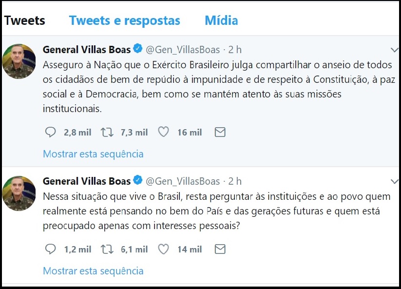This screenshot has width=401, height=289.
Task: Select the Mídia tab
Action: click(x=221, y=21)
